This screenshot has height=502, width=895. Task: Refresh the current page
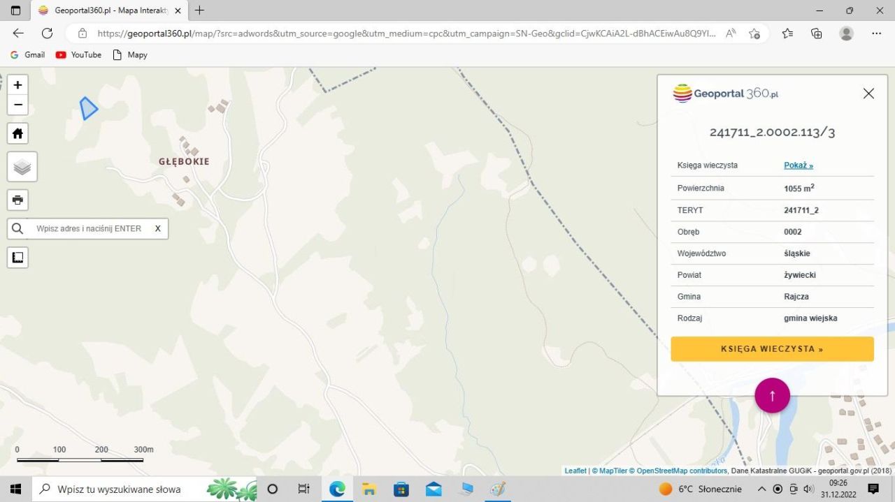47,34
